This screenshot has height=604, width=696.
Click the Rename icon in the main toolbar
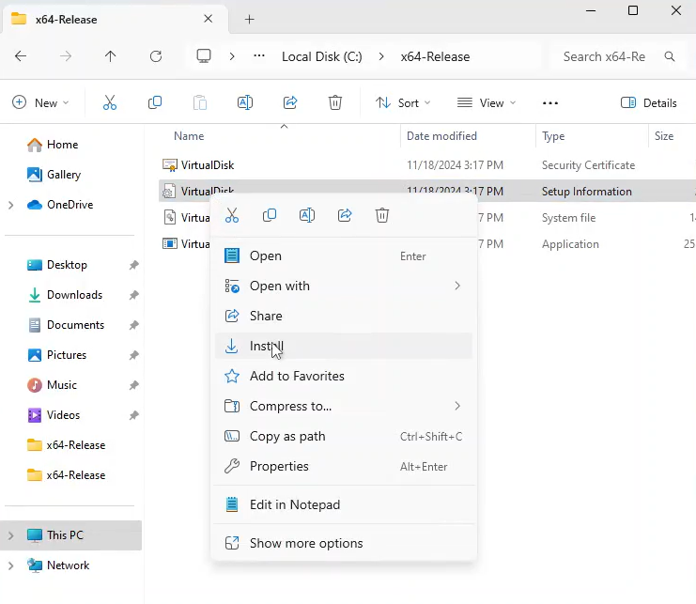[x=245, y=103]
